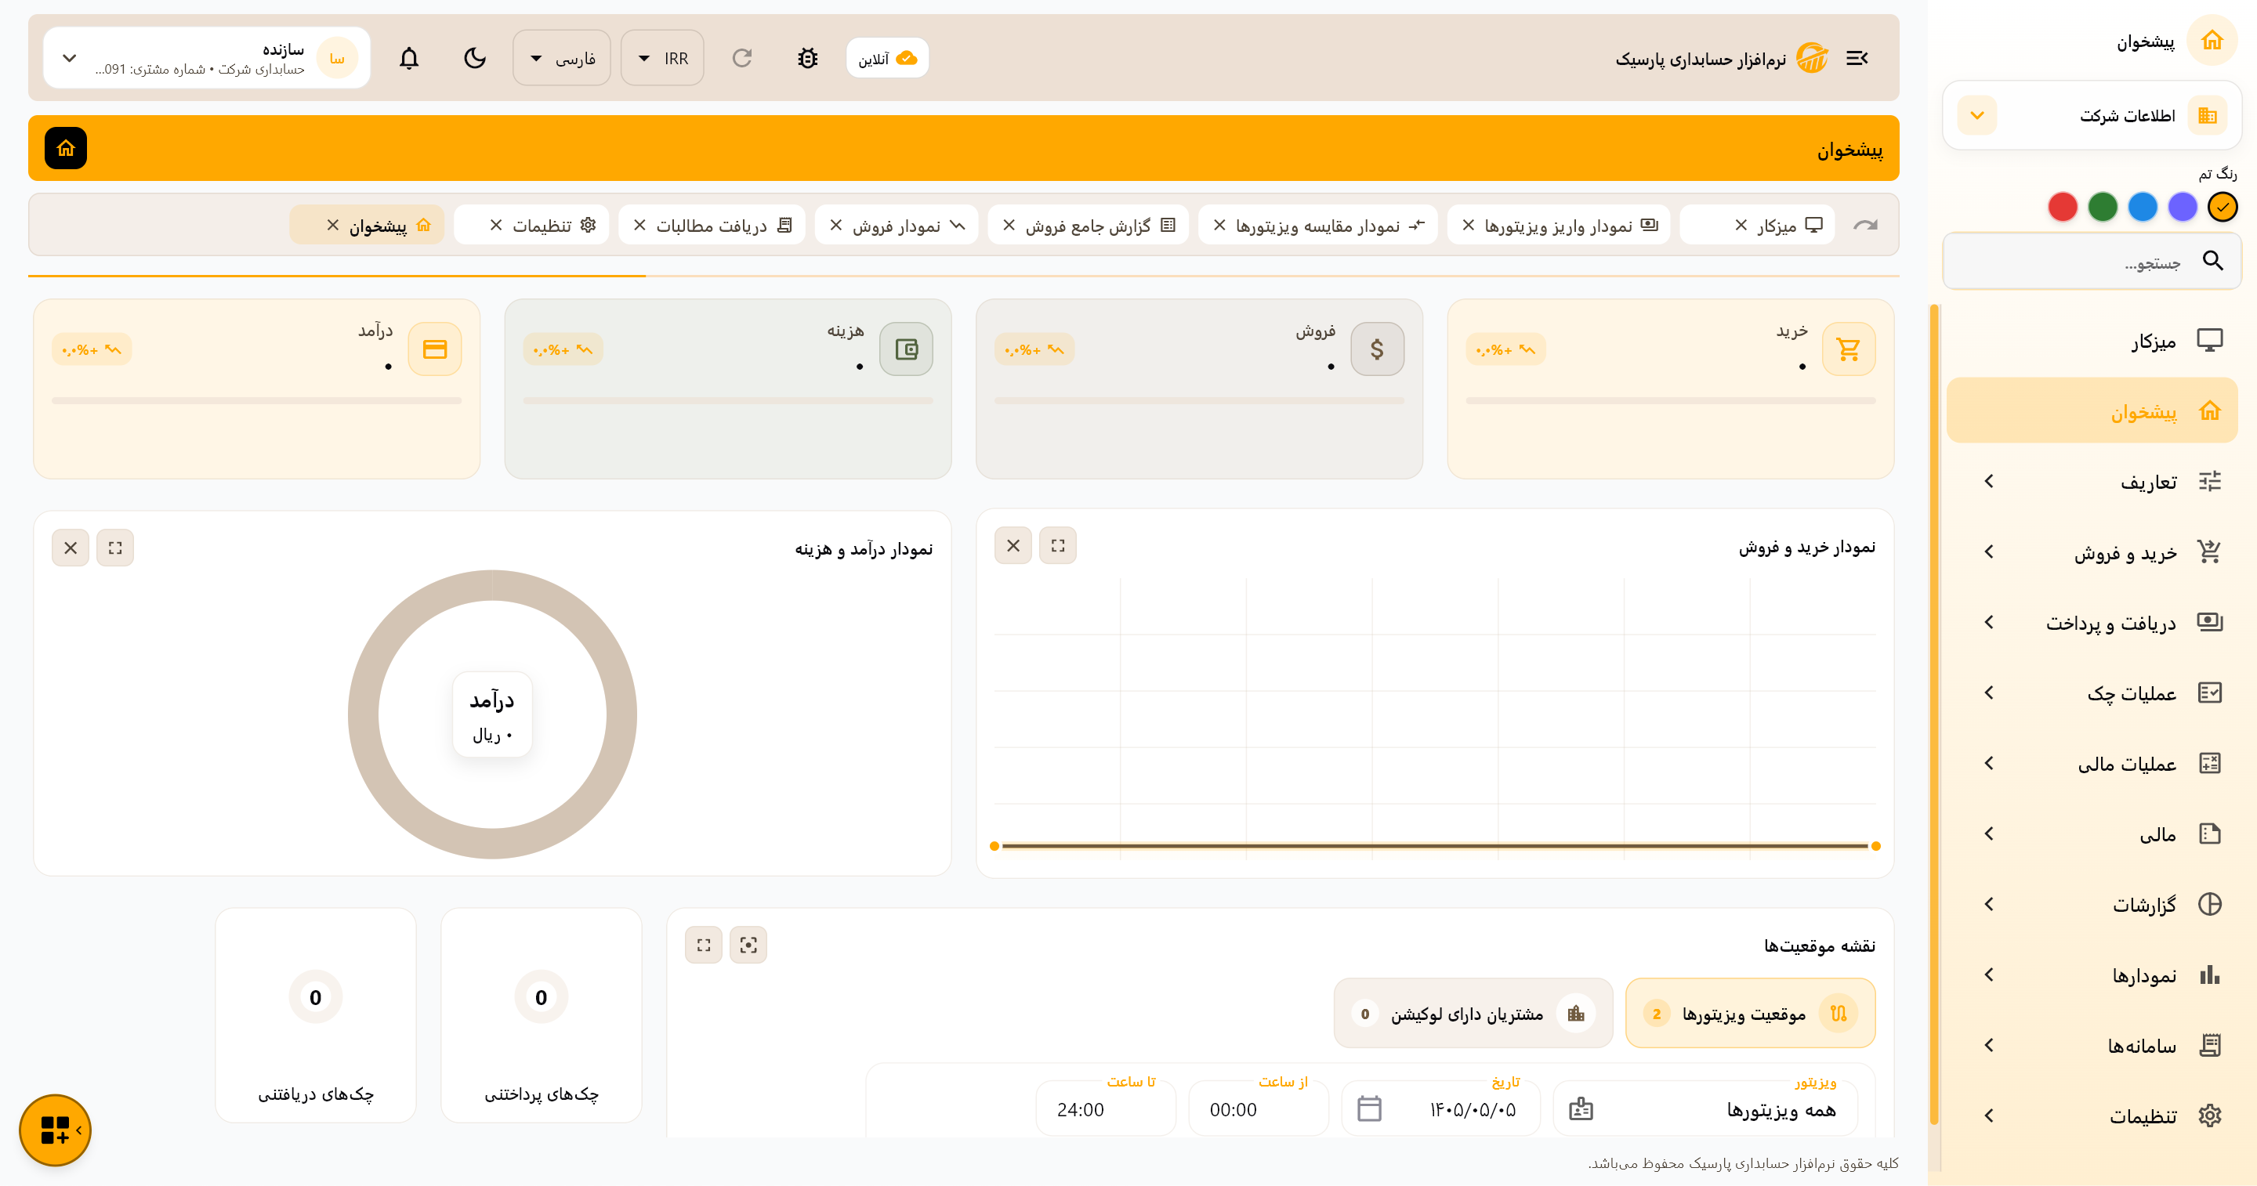
Task: Expand the تنظیمات sidebar menu
Action: pos(2091,1115)
